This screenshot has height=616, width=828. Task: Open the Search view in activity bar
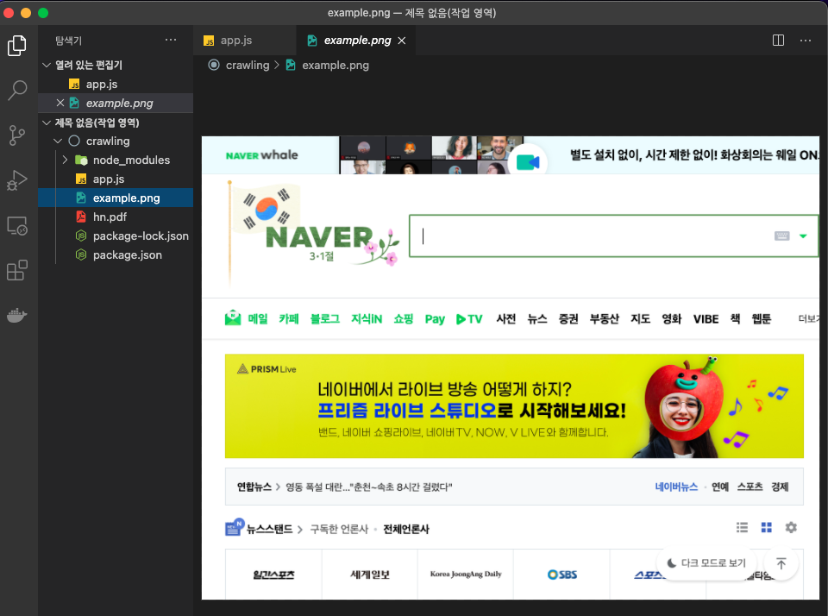(x=17, y=91)
